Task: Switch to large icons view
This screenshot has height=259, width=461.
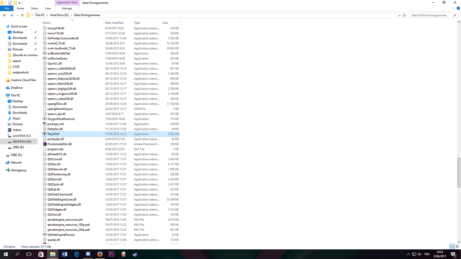Action: (x=457, y=247)
